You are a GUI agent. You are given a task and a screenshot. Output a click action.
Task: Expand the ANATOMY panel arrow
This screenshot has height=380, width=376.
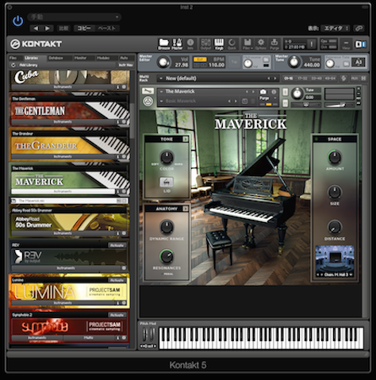click(186, 209)
